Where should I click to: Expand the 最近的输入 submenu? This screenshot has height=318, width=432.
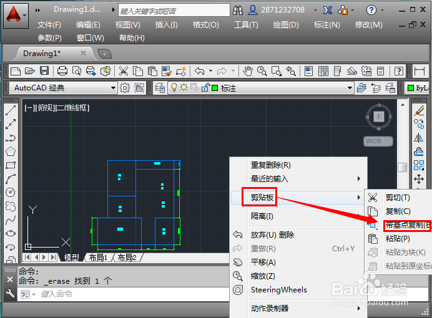point(359,179)
